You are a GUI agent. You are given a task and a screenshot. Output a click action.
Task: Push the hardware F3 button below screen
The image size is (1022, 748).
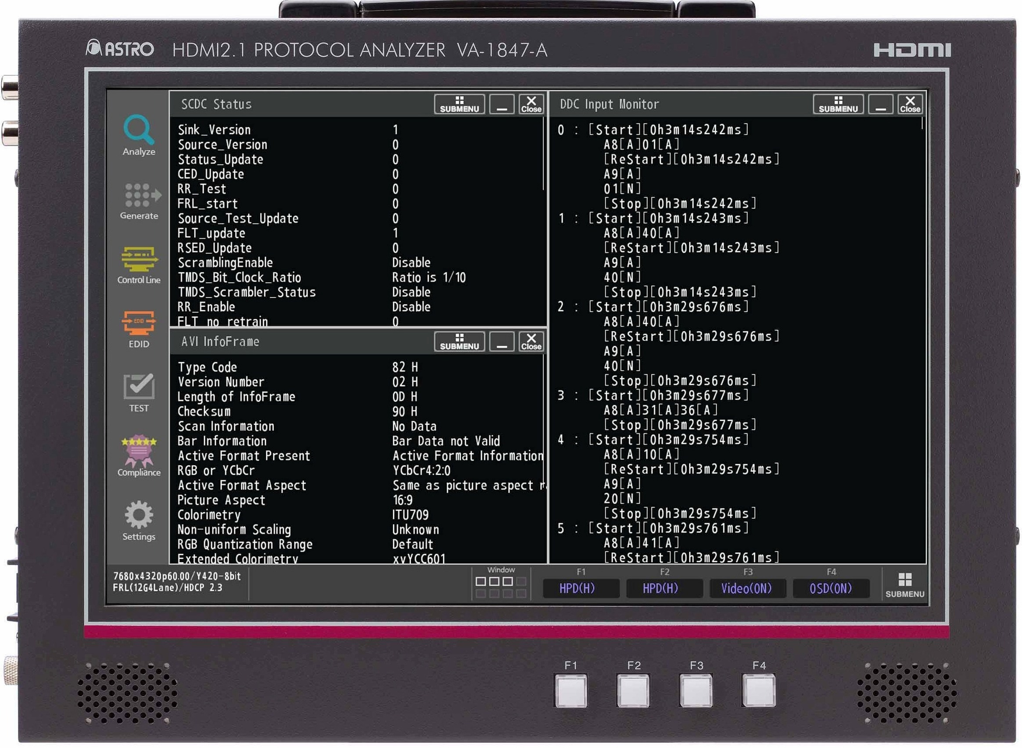click(696, 690)
